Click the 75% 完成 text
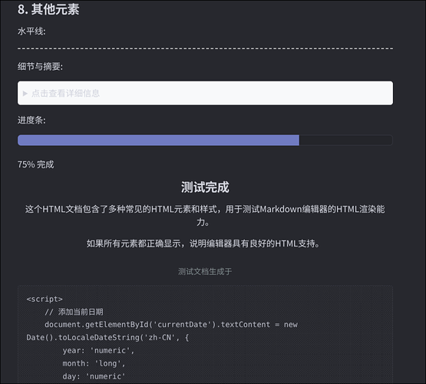Screen dimensions: 426x384 click(x=35, y=164)
